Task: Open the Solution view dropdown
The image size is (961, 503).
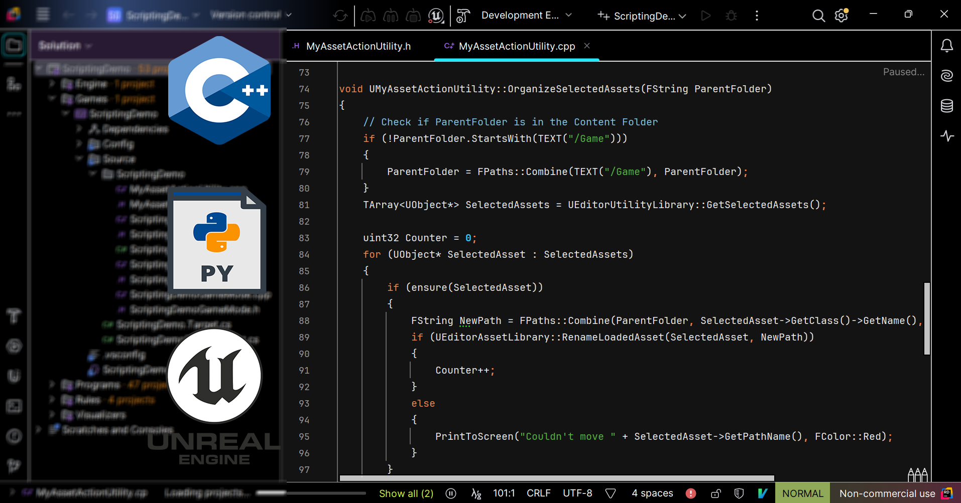Action: click(65, 46)
